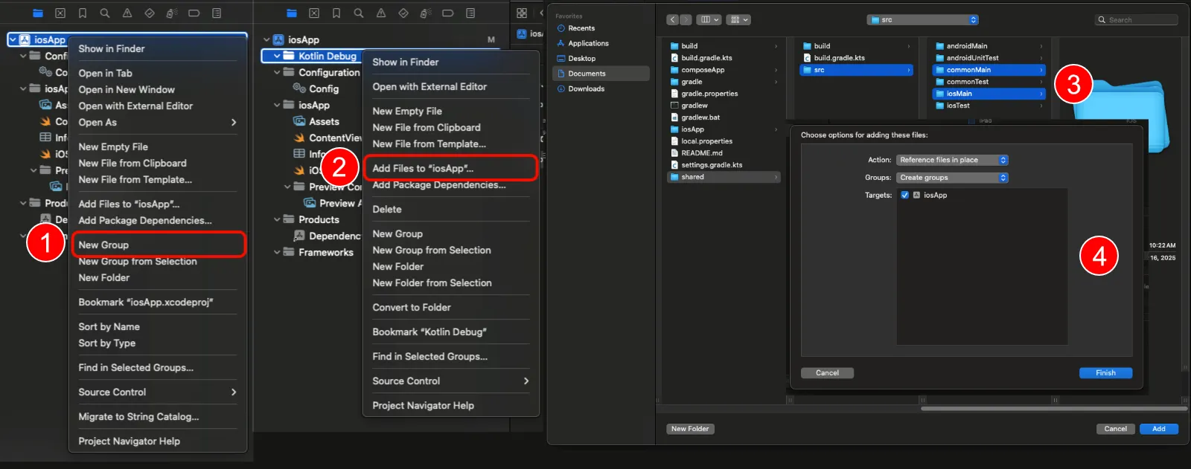Open the Groups dropdown showing Create groups

tap(952, 178)
